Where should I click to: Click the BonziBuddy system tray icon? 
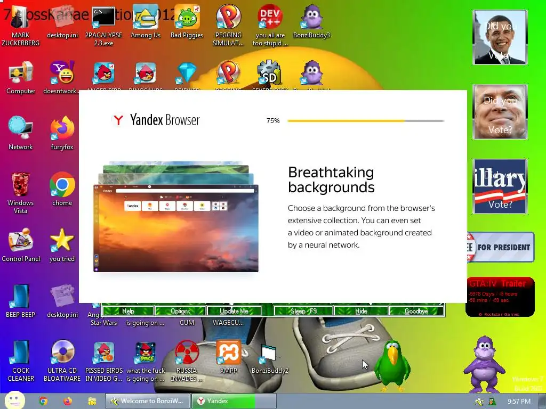479,402
